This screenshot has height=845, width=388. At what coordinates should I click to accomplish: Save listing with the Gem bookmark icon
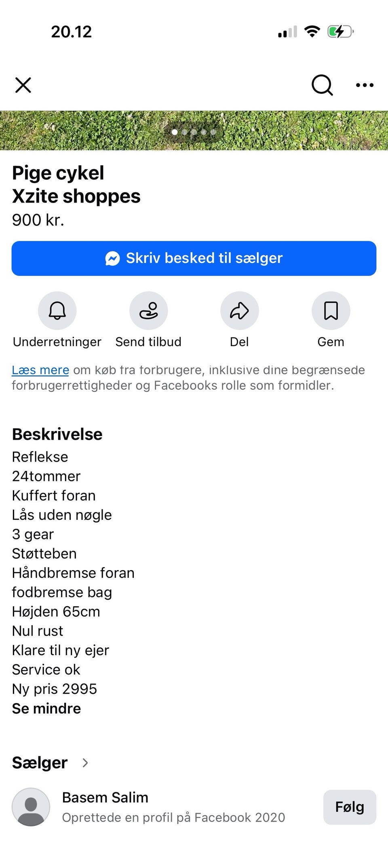pyautogui.click(x=331, y=311)
